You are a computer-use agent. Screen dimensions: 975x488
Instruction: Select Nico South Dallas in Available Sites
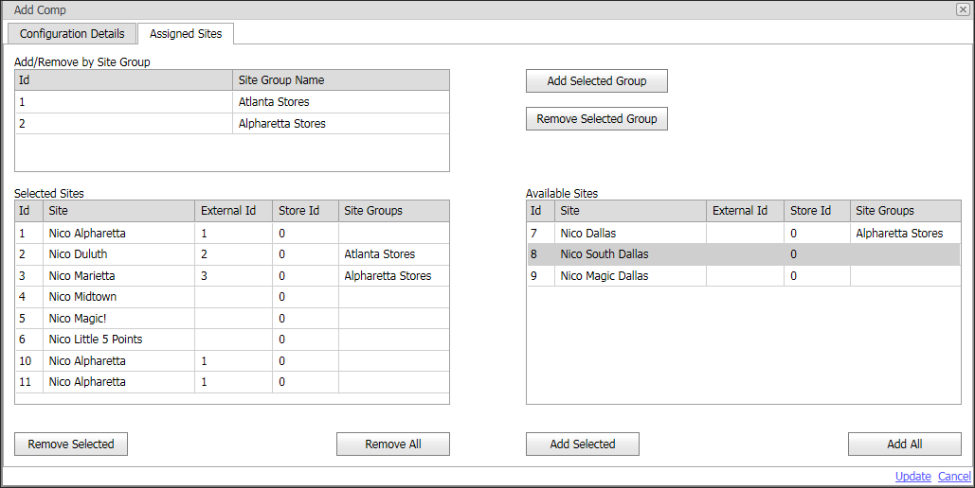pyautogui.click(x=744, y=254)
